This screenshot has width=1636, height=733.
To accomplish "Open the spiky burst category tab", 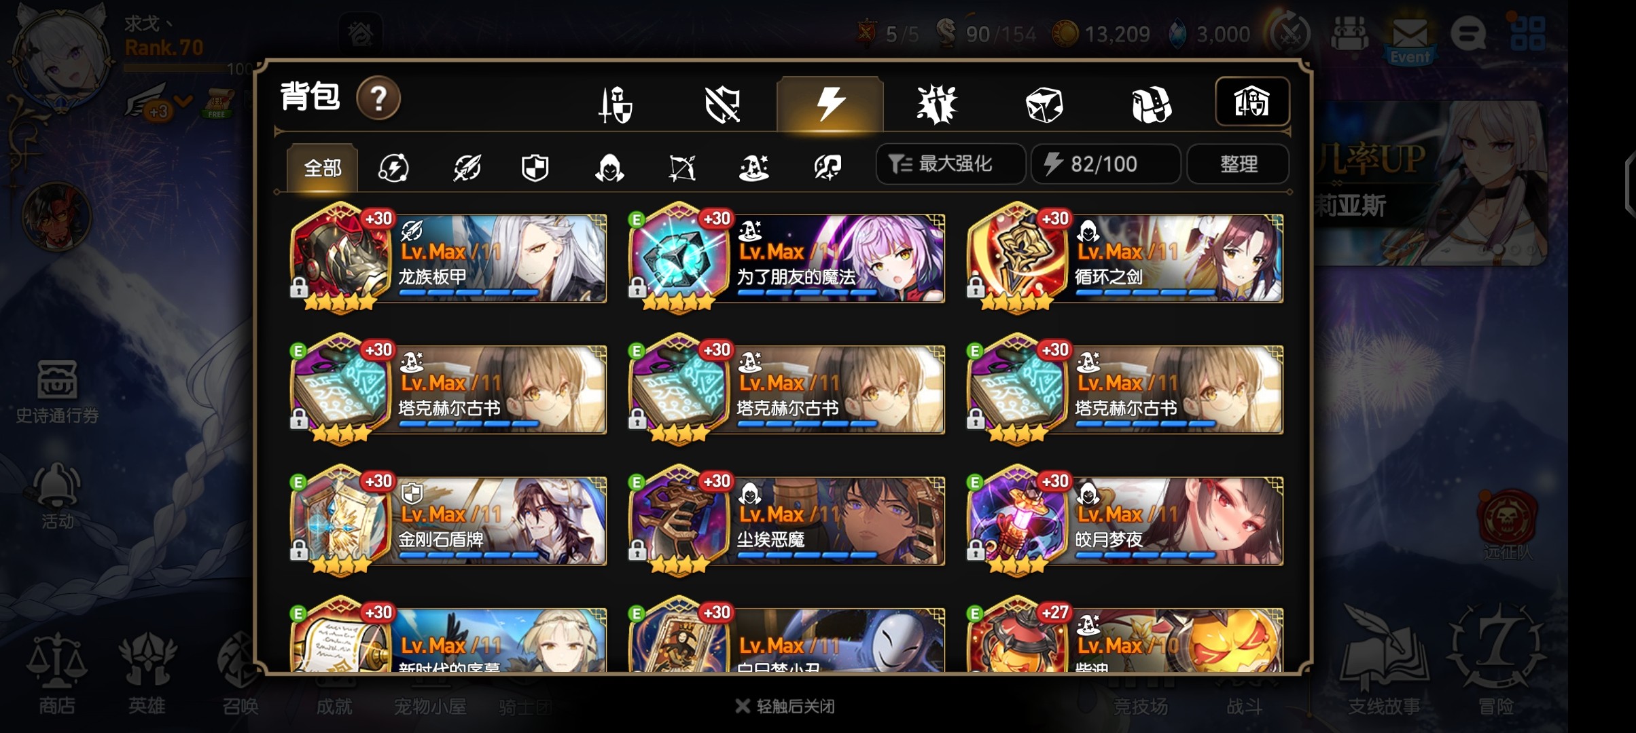I will (936, 105).
